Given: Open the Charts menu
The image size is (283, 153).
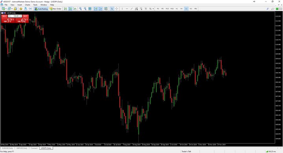Looking at the screenshot, I should [28, 5].
